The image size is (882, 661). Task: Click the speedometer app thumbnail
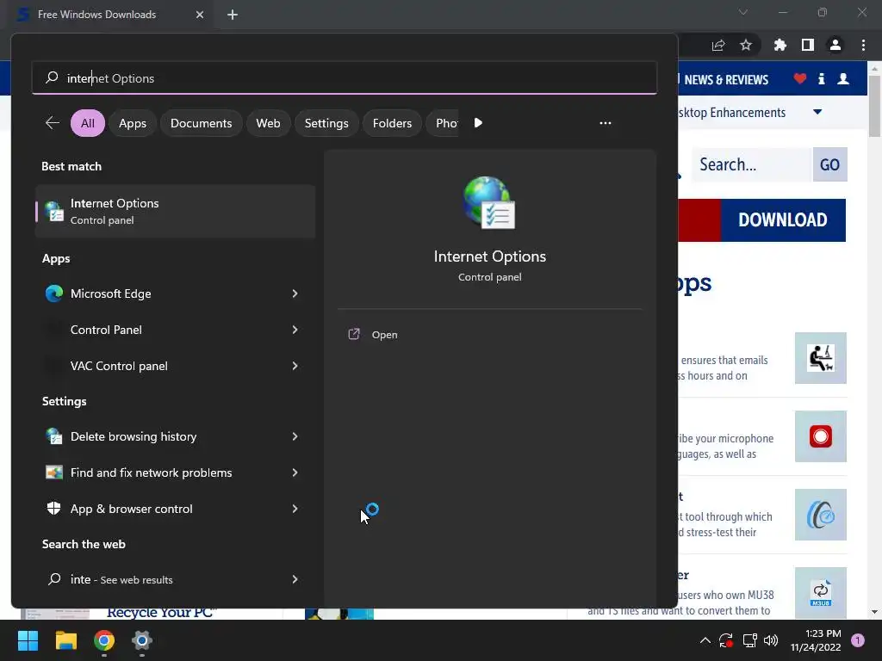821,515
